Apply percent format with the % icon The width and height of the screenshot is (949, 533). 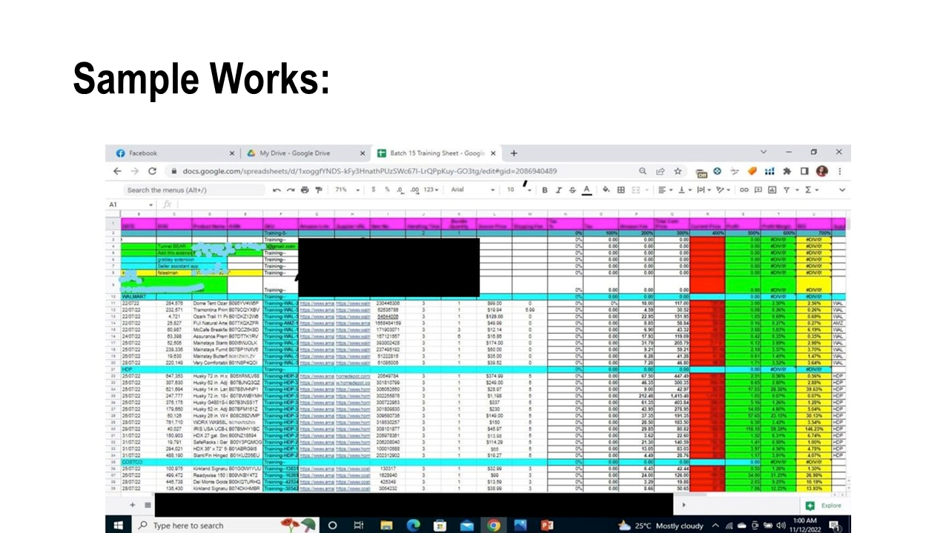[387, 190]
